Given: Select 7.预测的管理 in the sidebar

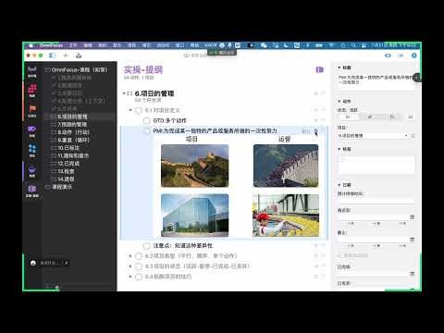Looking at the screenshot, I should (x=72, y=125).
